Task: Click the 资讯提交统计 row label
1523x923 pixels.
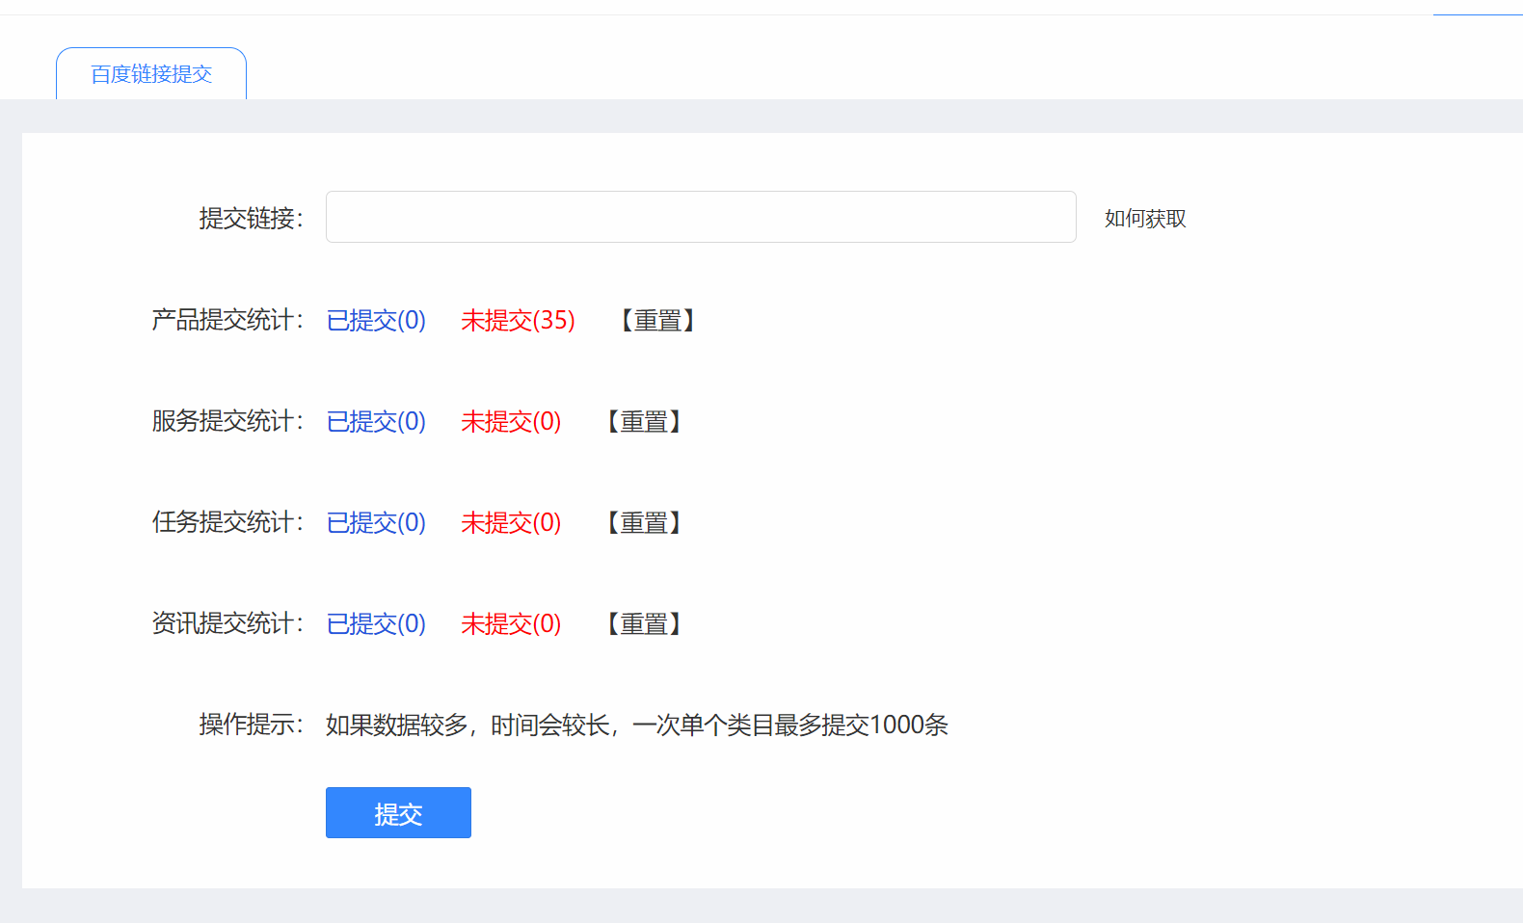Action: pyautogui.click(x=227, y=623)
